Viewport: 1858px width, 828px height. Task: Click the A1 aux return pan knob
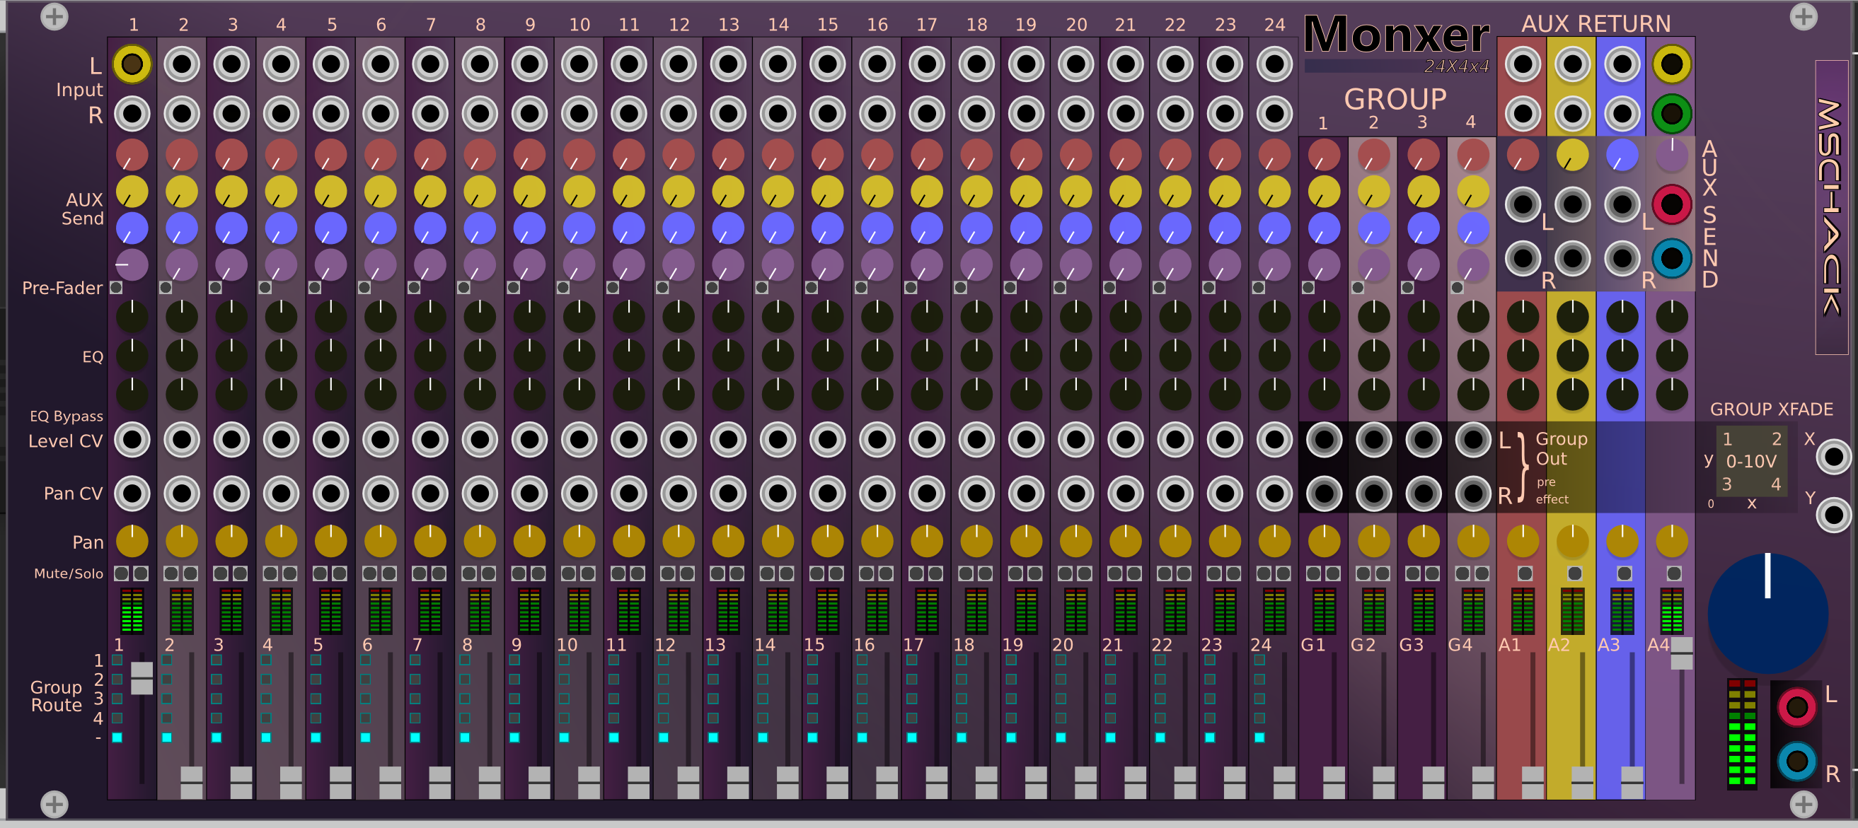[1523, 541]
